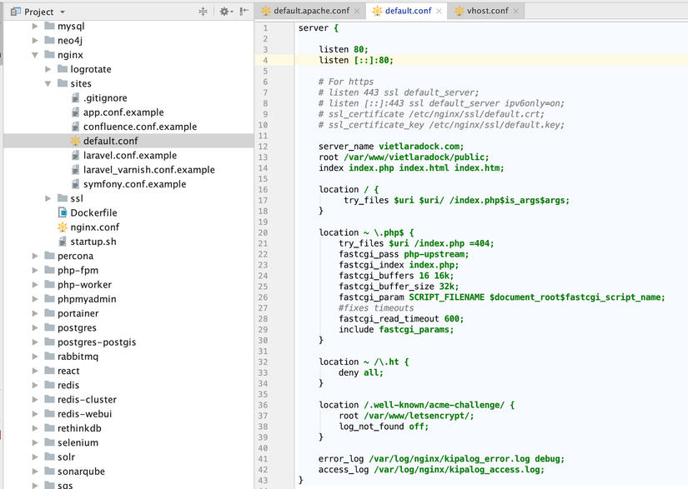Click the scroll-from-source icon in Project panel
The width and height of the screenshot is (688, 489).
(x=203, y=12)
